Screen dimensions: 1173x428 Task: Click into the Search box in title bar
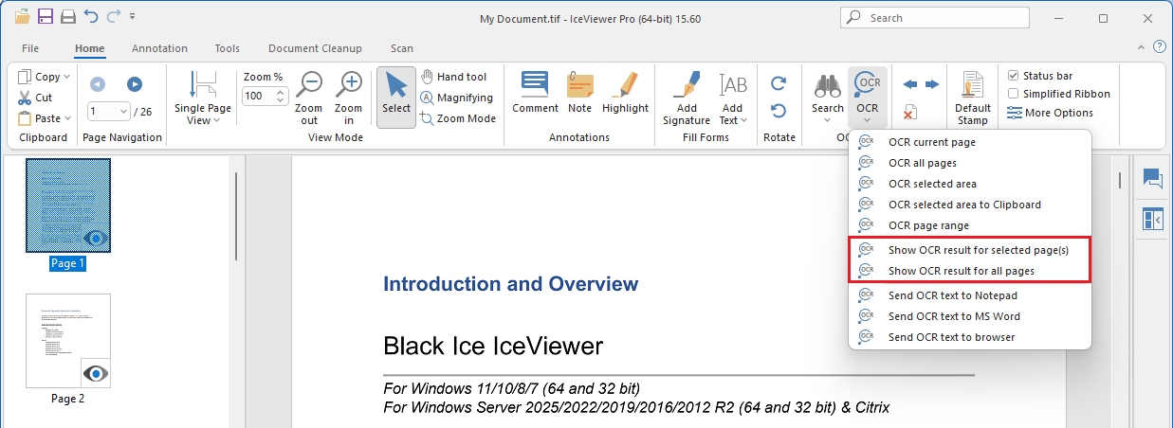click(x=934, y=17)
